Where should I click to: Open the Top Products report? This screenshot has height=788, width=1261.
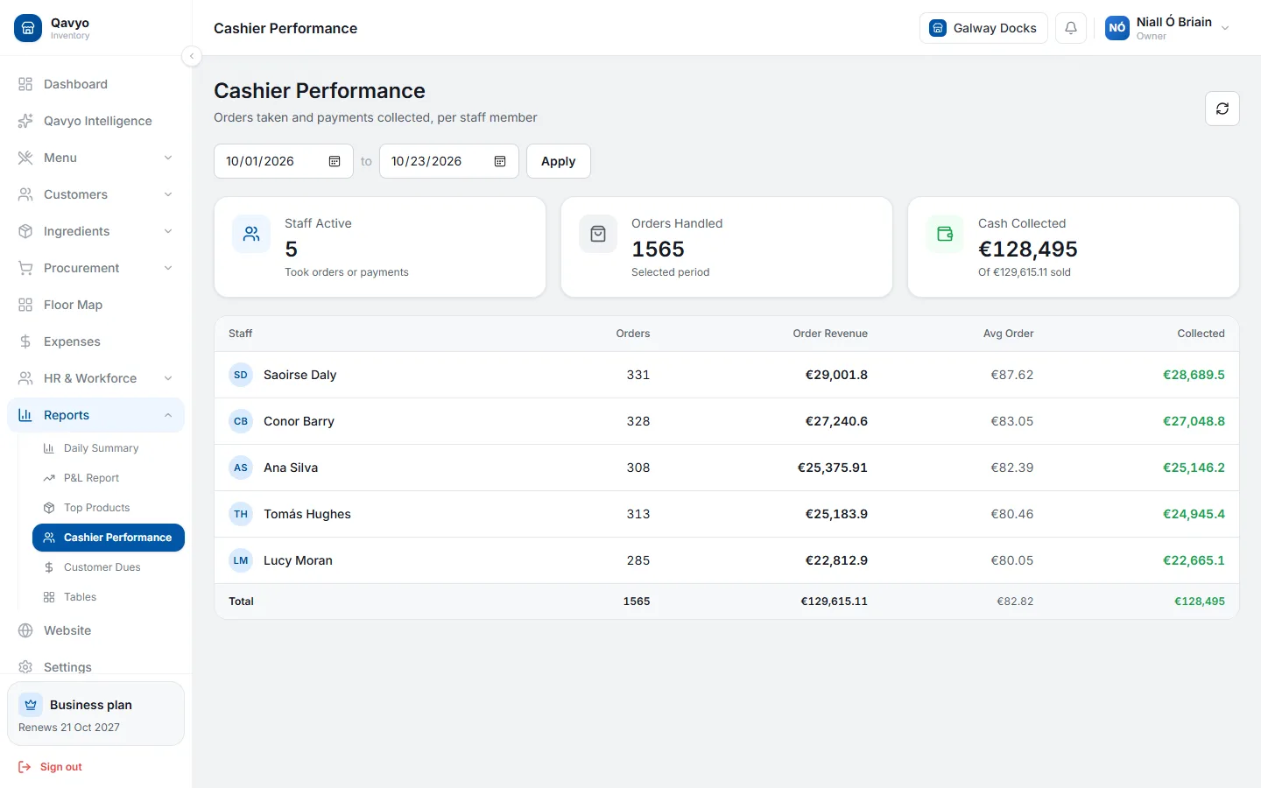click(x=109, y=508)
